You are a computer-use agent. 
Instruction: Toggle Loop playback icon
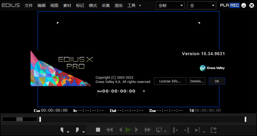coord(159,130)
